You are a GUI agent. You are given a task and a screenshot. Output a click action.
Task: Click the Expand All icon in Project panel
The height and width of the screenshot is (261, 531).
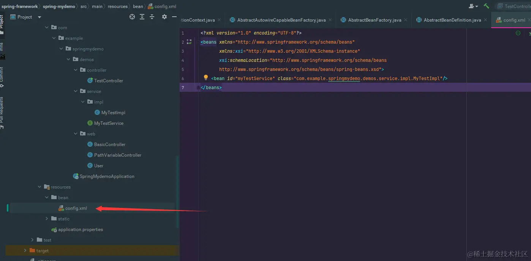point(142,17)
